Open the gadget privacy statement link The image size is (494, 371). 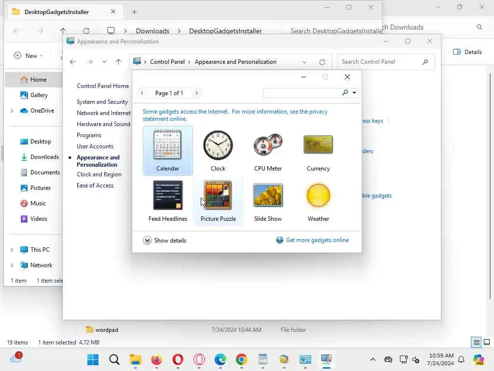pyautogui.click(x=235, y=115)
